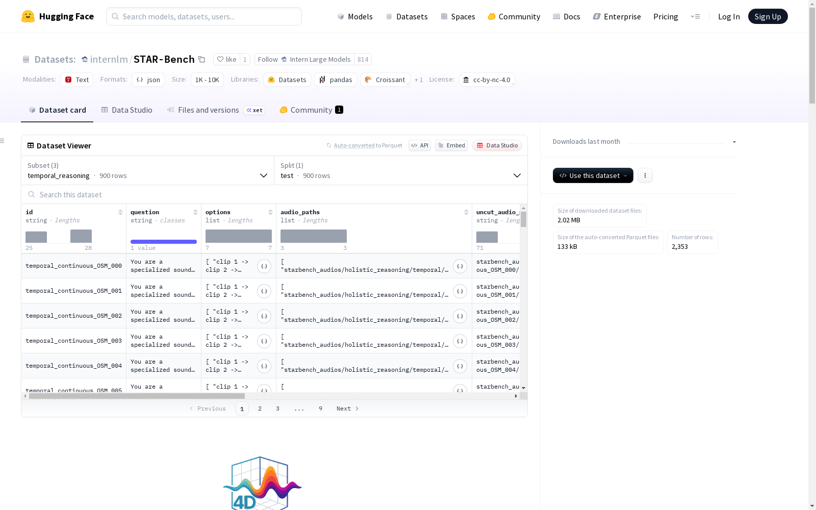816x510 pixels.
Task: Click the Sign Up button
Action: pos(768,16)
